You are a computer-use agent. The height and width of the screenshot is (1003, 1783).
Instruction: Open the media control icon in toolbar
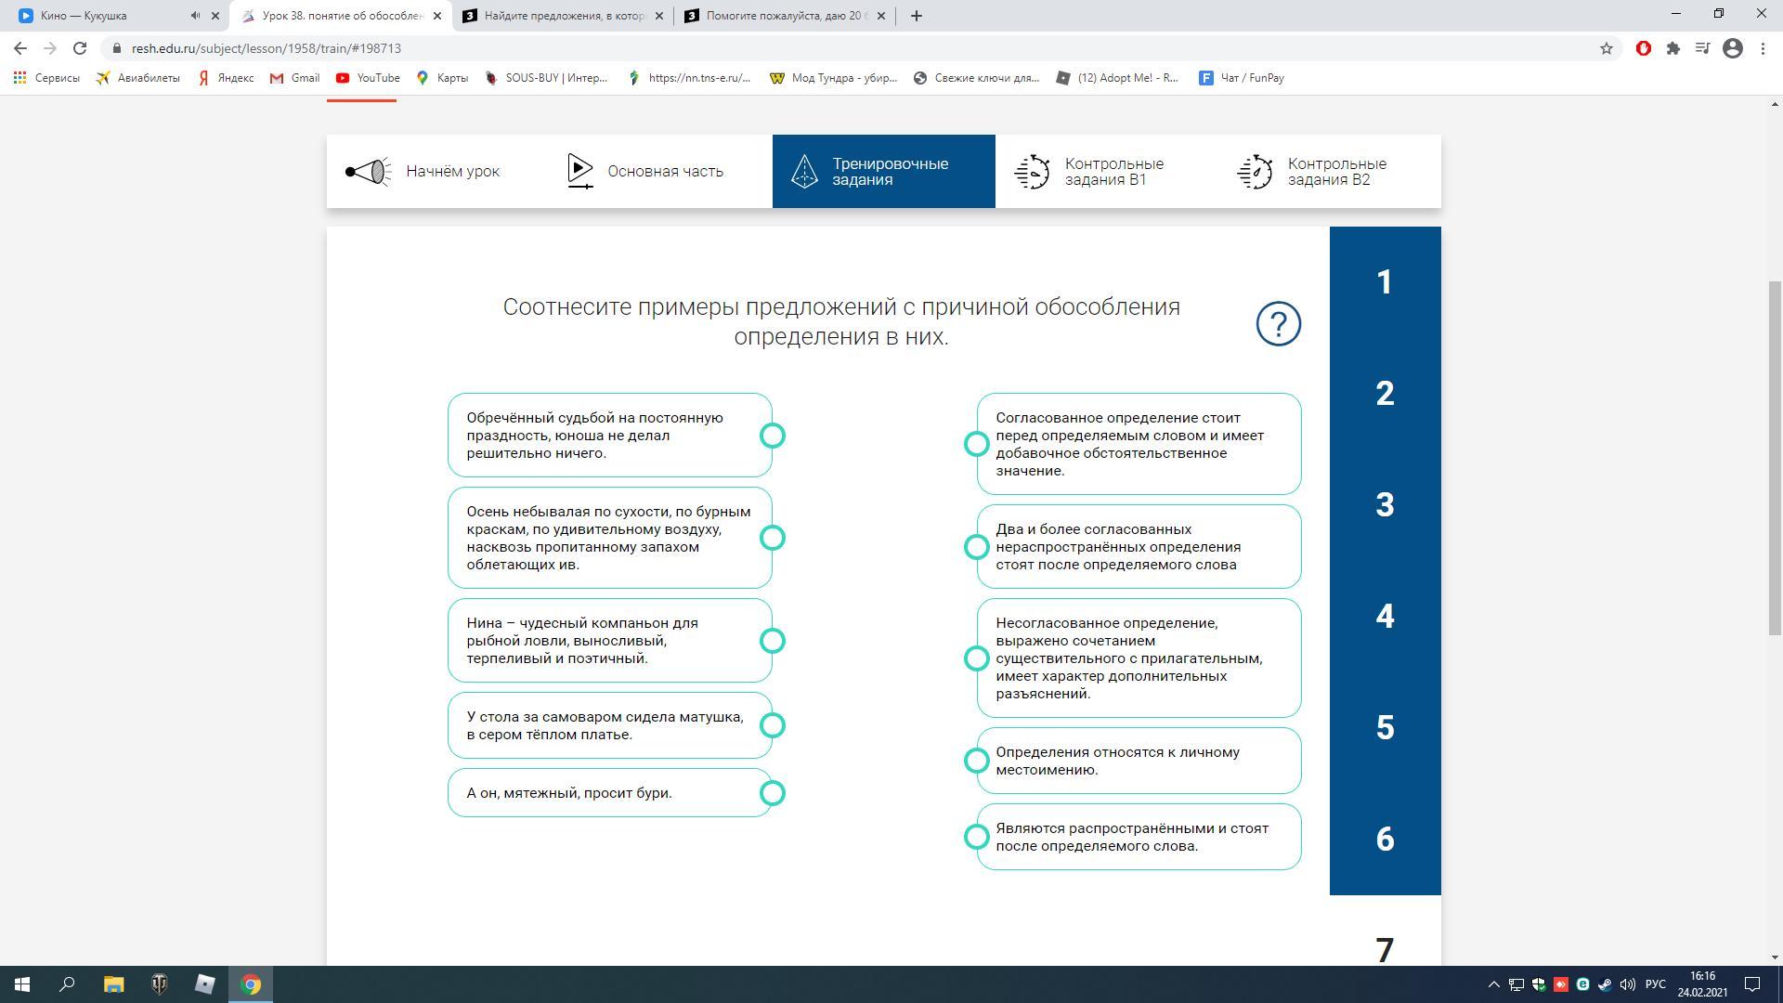1702,48
